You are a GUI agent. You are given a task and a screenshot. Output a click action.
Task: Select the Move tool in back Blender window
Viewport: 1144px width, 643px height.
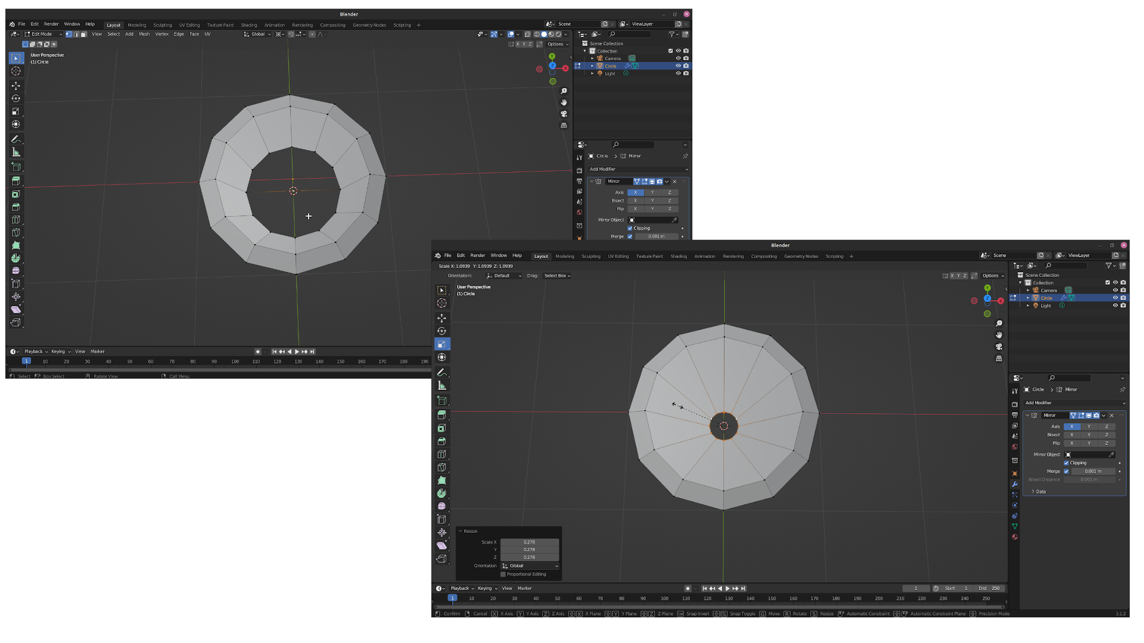click(x=16, y=86)
